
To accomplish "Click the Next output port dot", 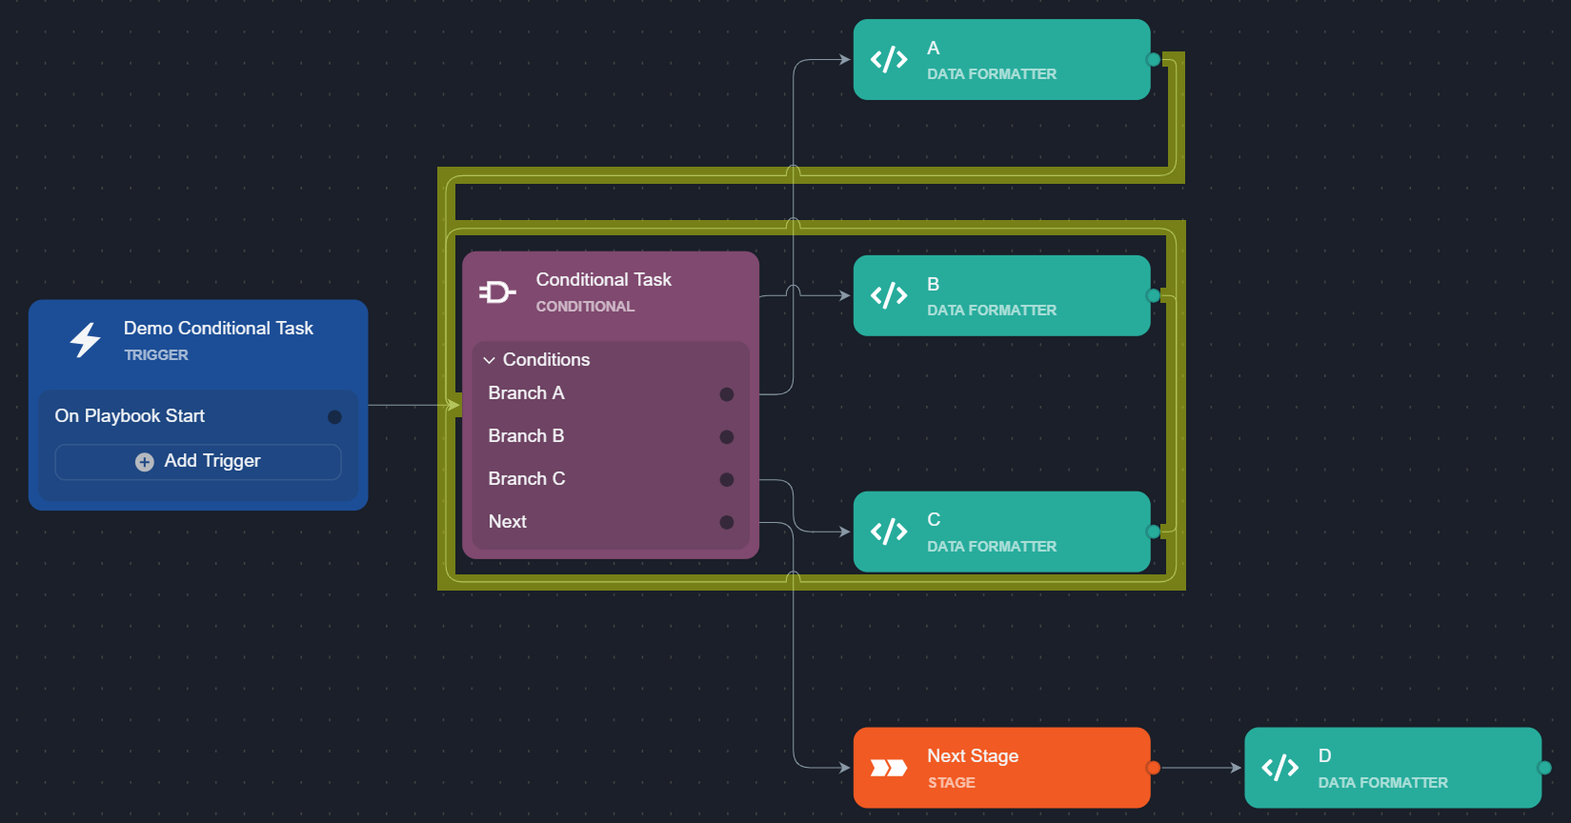I will tap(727, 522).
